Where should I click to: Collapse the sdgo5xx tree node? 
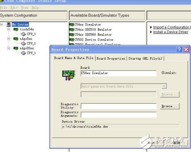point(9,39)
